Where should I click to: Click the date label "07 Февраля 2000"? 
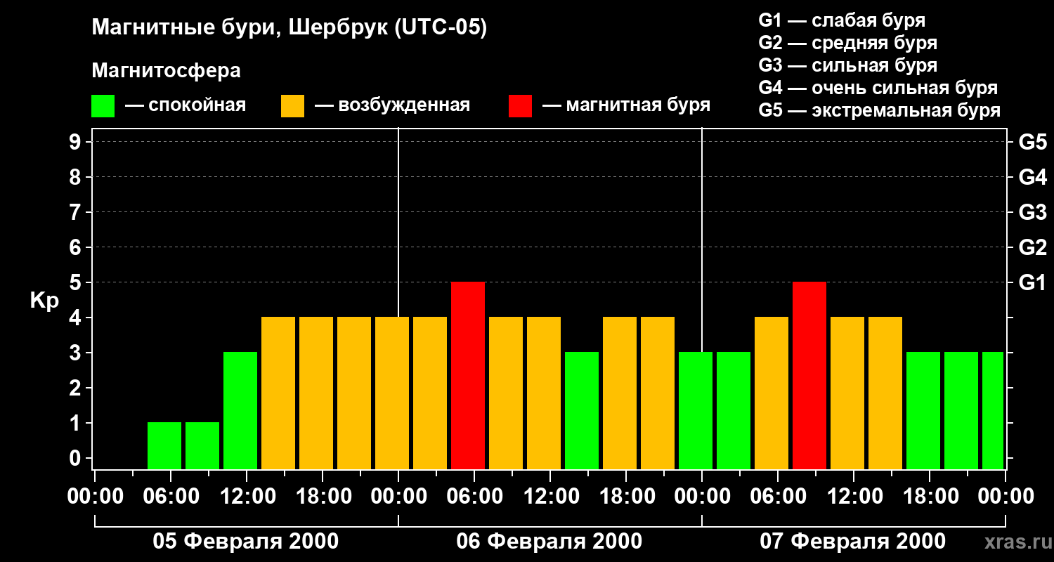pos(853,542)
